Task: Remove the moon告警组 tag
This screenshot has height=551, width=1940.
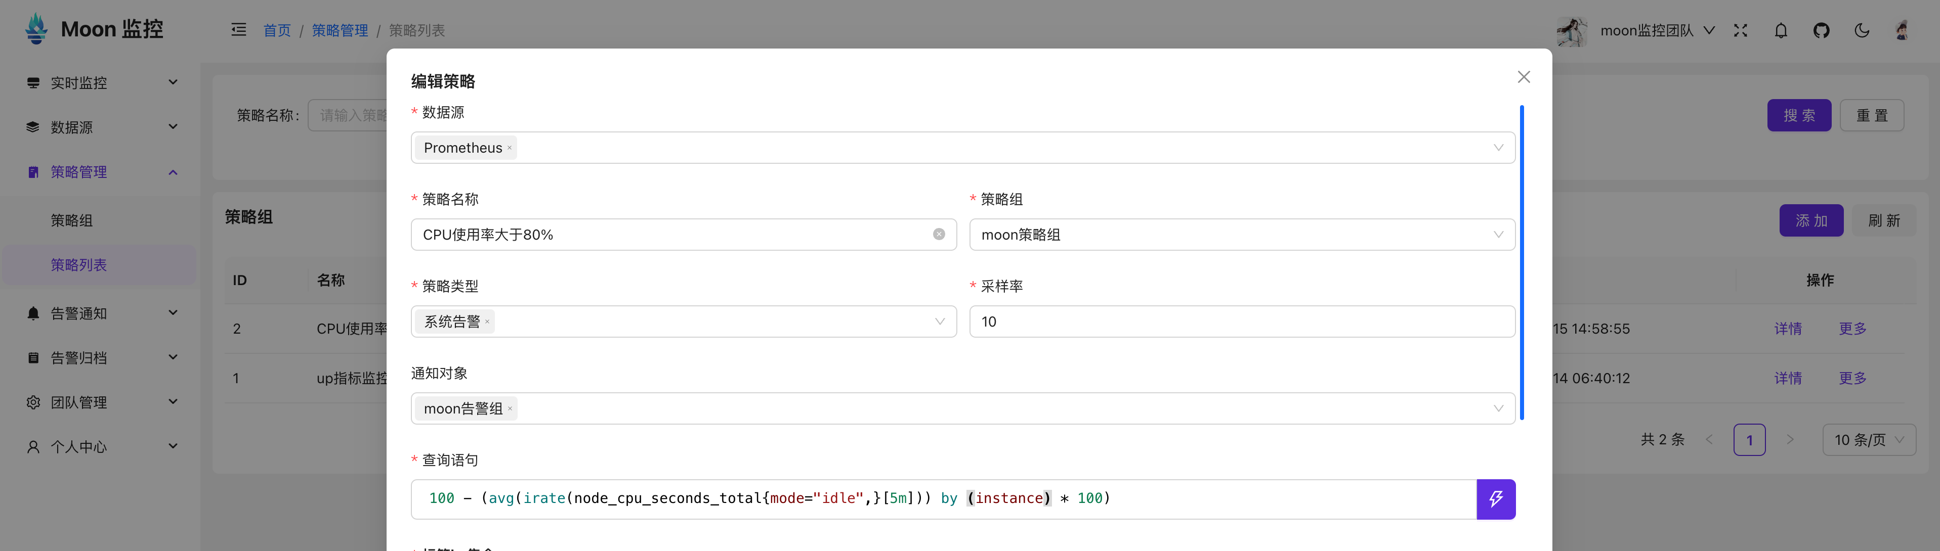Action: tap(510, 409)
